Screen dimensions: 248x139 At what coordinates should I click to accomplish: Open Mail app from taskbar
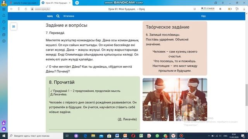pos(101,136)
